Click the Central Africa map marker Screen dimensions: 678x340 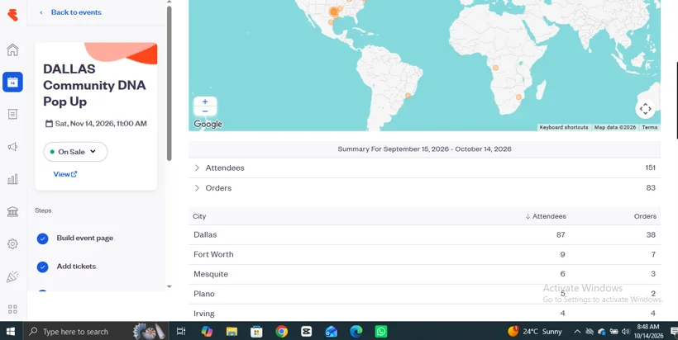point(495,68)
